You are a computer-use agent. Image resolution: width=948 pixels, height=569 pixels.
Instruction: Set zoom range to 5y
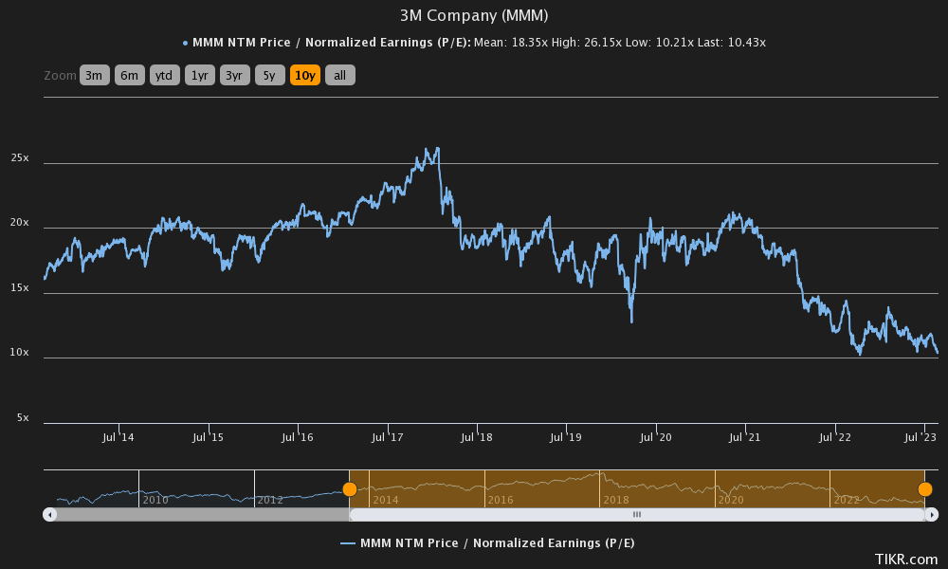tap(269, 75)
